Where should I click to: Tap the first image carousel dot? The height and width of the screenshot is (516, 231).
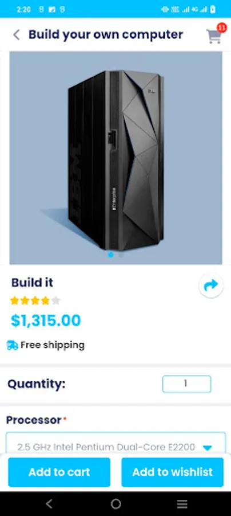[x=110, y=255]
